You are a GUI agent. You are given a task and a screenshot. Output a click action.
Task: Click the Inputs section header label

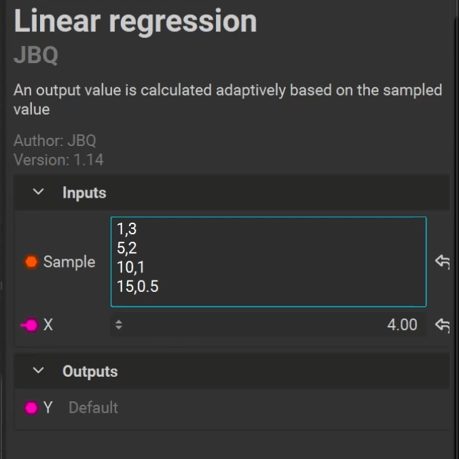pyautogui.click(x=84, y=193)
